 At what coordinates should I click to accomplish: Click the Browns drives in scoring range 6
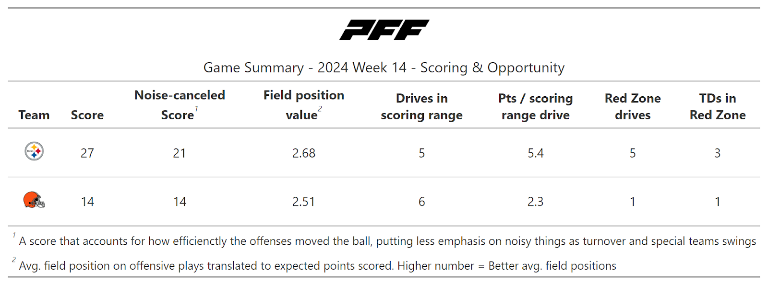point(421,202)
